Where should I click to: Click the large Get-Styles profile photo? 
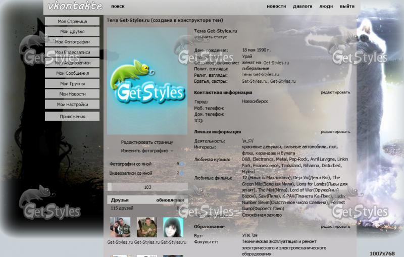coord(147,81)
